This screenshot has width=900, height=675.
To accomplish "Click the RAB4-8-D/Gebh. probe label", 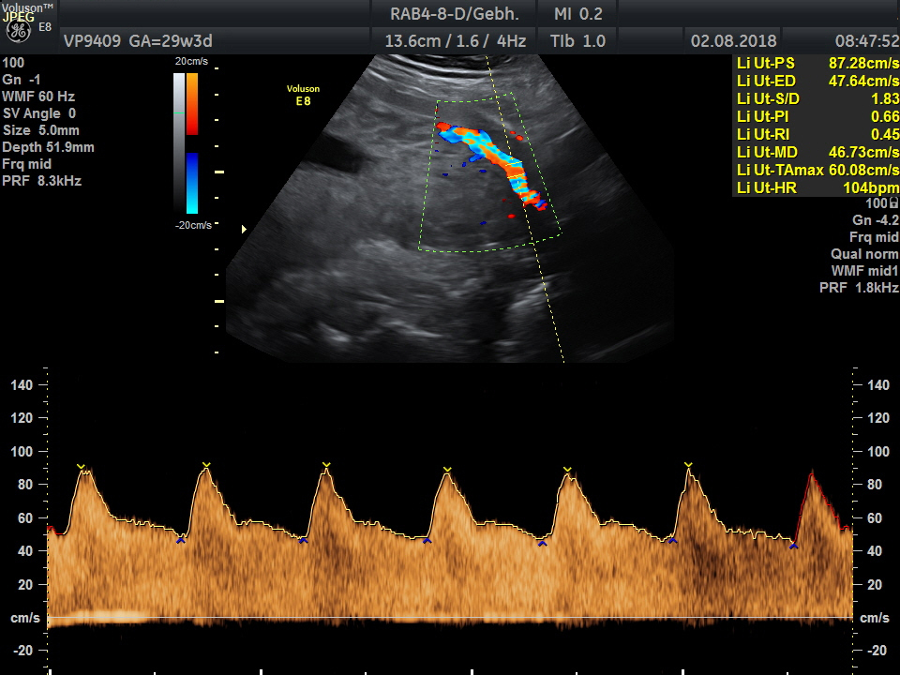I will 455,14.
